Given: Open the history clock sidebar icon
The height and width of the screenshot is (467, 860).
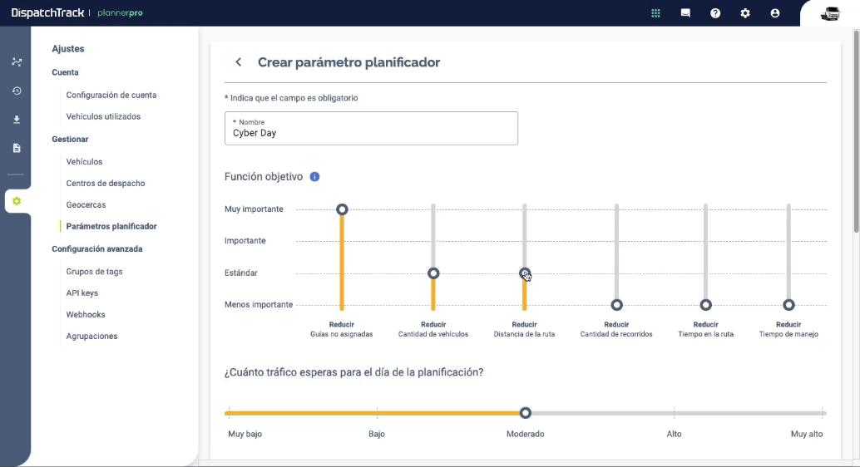Looking at the screenshot, I should coord(17,91).
